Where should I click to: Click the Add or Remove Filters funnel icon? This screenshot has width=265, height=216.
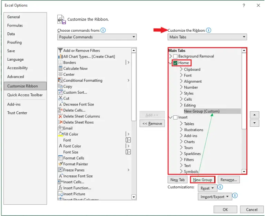point(60,51)
